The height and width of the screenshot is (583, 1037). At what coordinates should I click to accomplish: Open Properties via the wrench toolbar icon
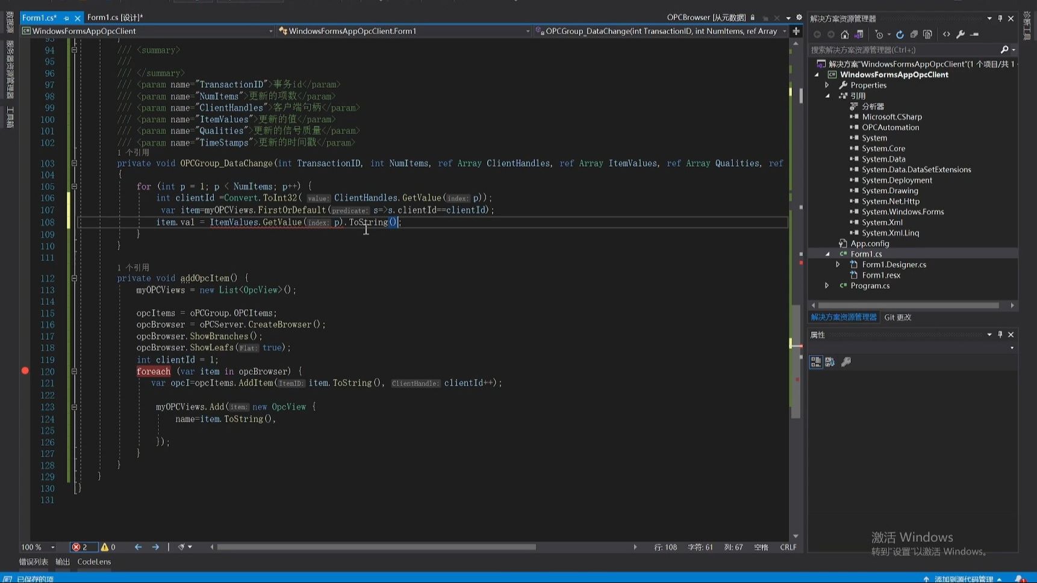[961, 34]
